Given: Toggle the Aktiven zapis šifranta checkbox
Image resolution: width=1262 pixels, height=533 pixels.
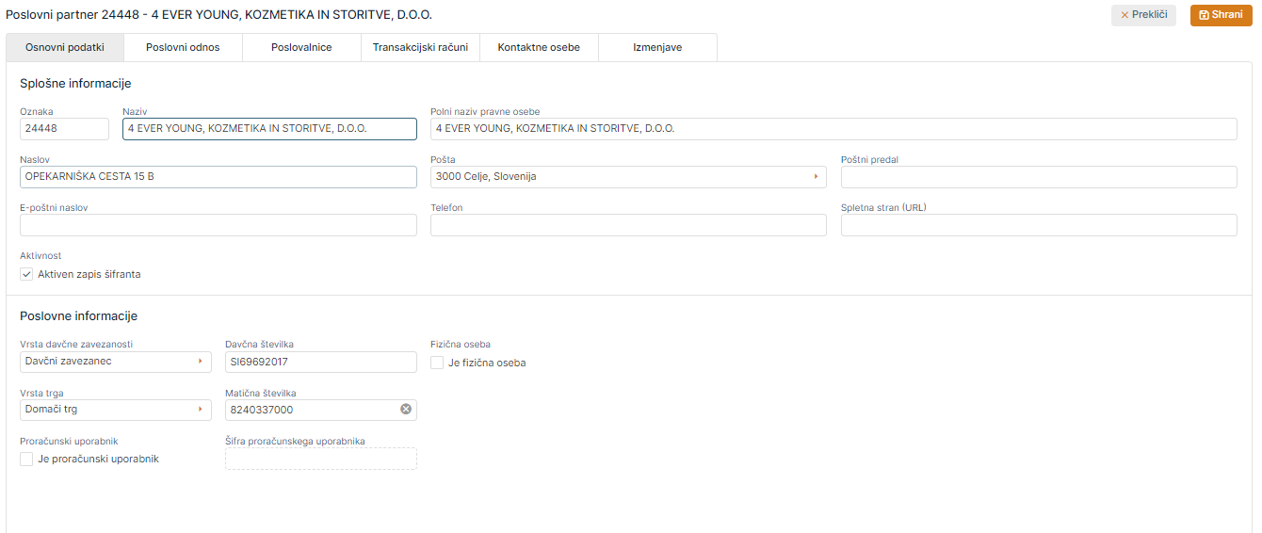Looking at the screenshot, I should (26, 274).
